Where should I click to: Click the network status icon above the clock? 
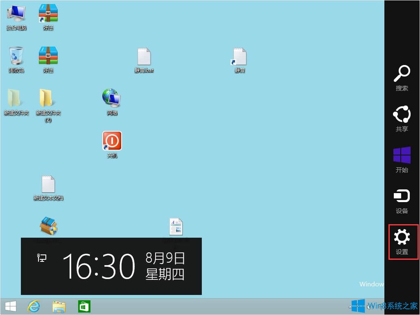pos(41,258)
